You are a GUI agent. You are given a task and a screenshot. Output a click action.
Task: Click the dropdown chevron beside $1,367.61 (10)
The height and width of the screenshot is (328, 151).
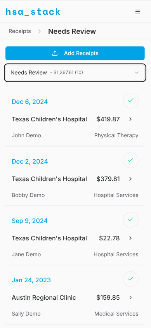coord(137,73)
